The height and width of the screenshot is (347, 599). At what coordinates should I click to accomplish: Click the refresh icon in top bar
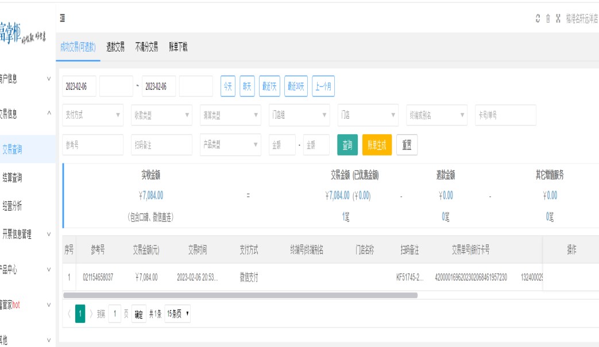tap(538, 18)
